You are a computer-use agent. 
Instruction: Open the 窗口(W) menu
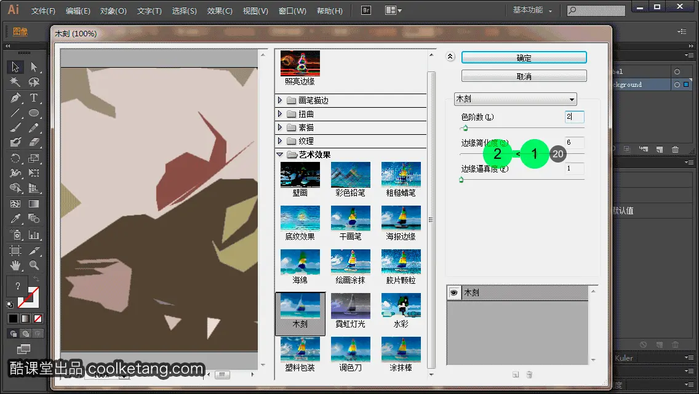tap(292, 10)
